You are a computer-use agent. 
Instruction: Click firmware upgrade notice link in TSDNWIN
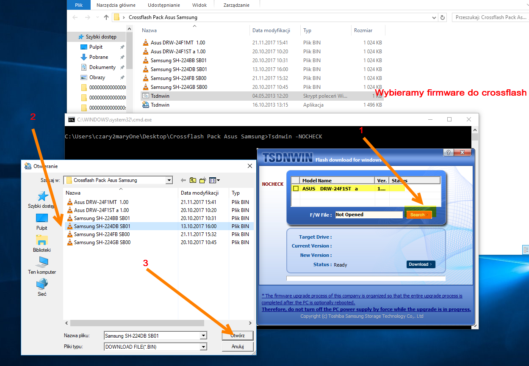[366, 303]
